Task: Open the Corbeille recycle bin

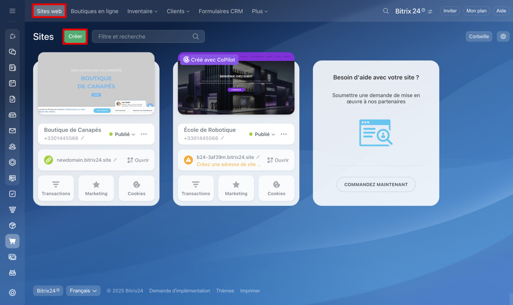Action: click(x=479, y=36)
